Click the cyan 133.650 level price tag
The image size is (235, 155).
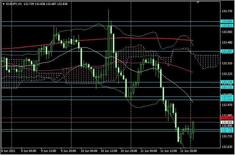click(x=227, y=21)
